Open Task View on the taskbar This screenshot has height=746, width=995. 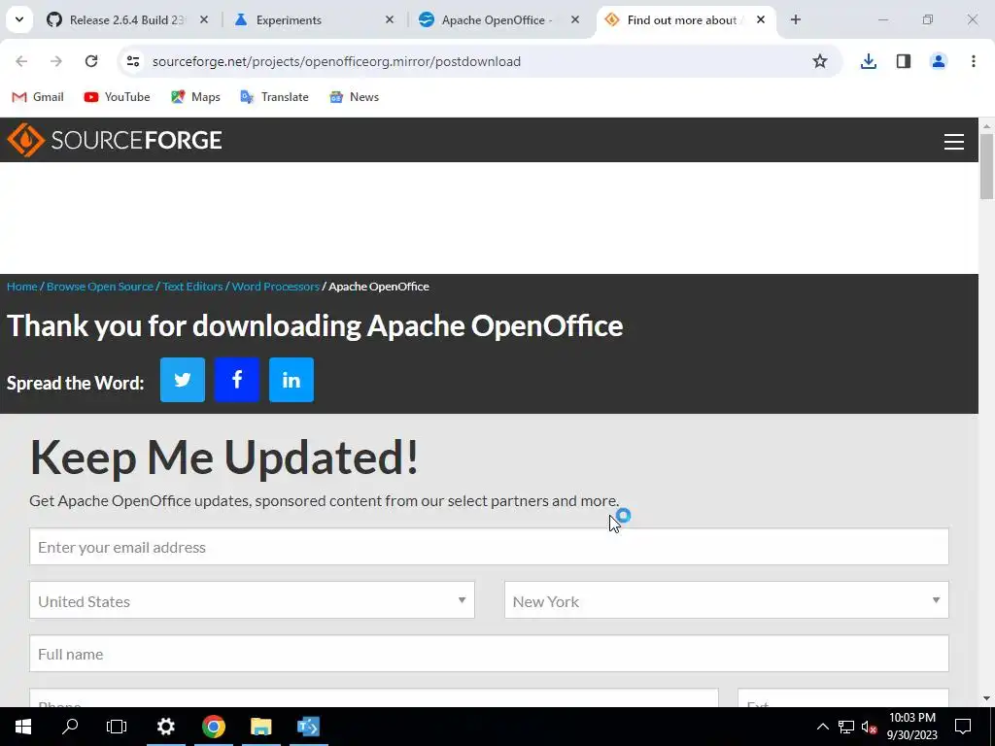pyautogui.click(x=117, y=727)
